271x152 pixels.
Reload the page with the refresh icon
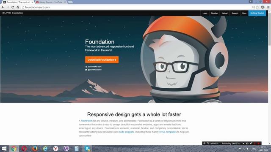[x=13, y=7]
